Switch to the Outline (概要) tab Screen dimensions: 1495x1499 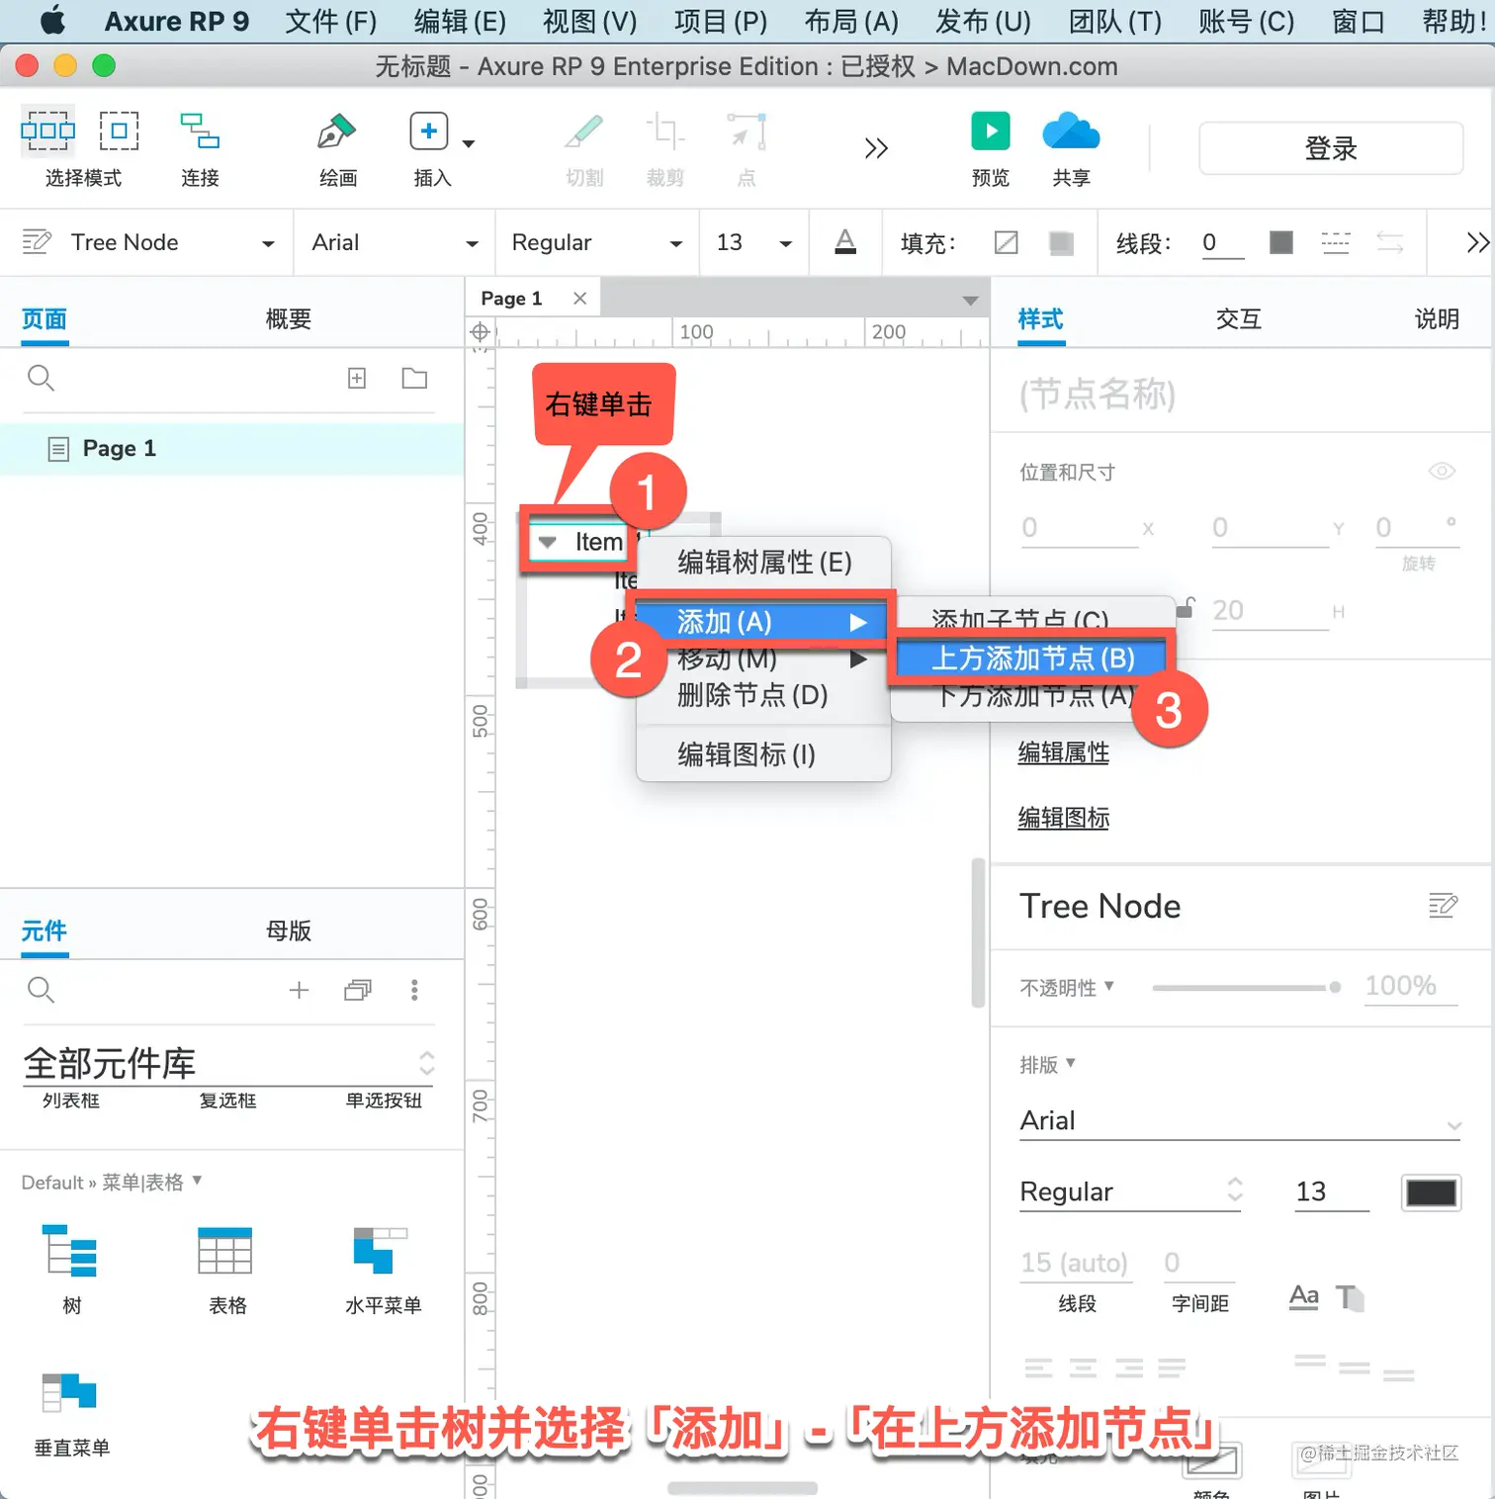[289, 319]
